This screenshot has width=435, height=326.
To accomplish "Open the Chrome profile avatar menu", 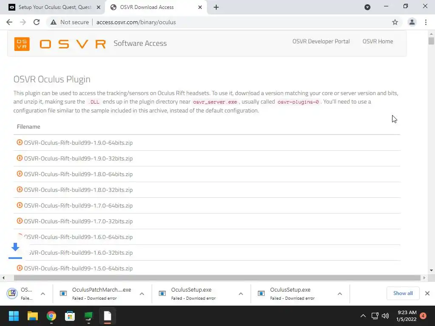I will click(412, 22).
